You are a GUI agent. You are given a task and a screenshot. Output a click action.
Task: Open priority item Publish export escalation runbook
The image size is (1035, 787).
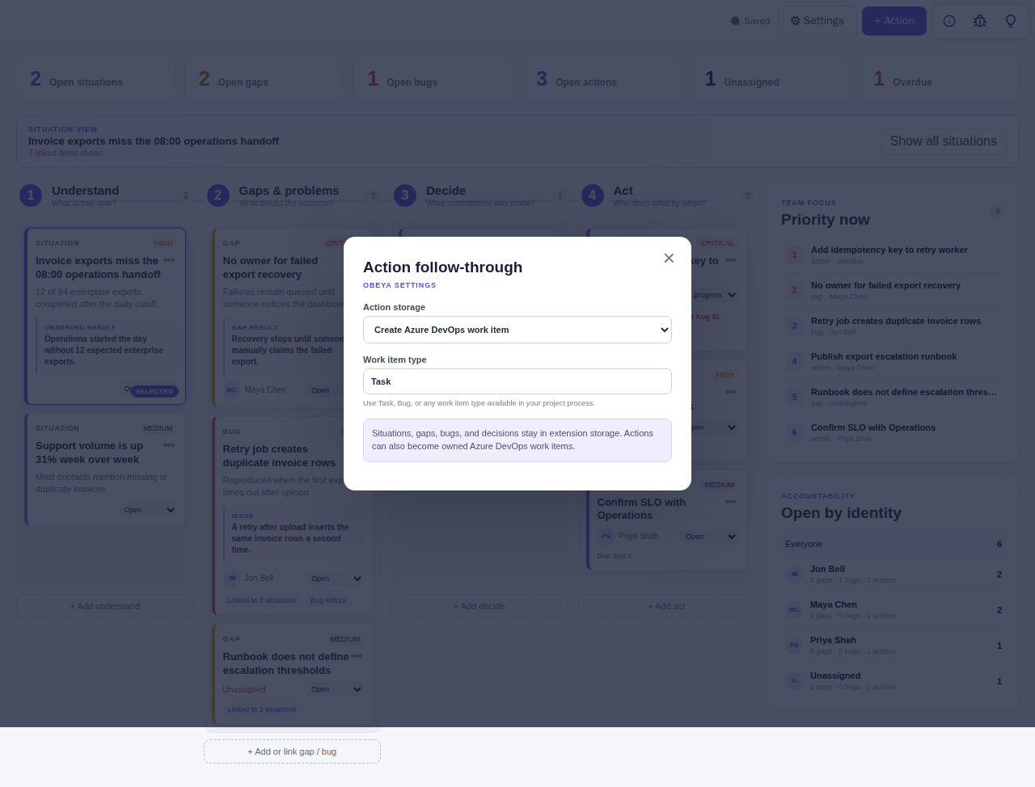tap(893, 361)
